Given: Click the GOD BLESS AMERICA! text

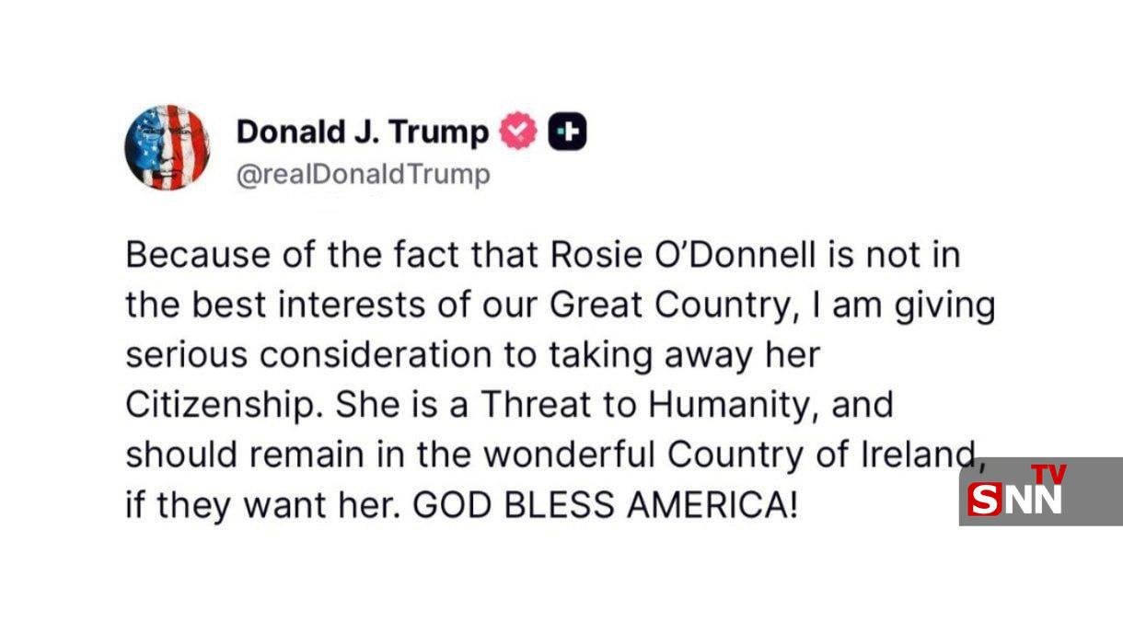Looking at the screenshot, I should point(604,505).
